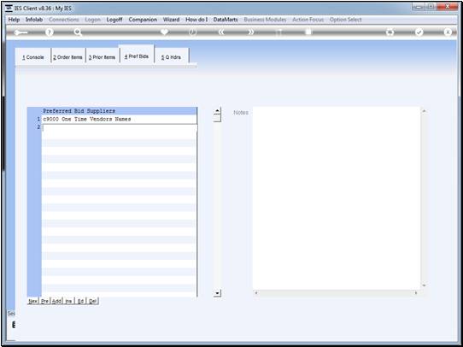Click the empty row 2 supplier field
The image size is (463, 347).
(120, 127)
